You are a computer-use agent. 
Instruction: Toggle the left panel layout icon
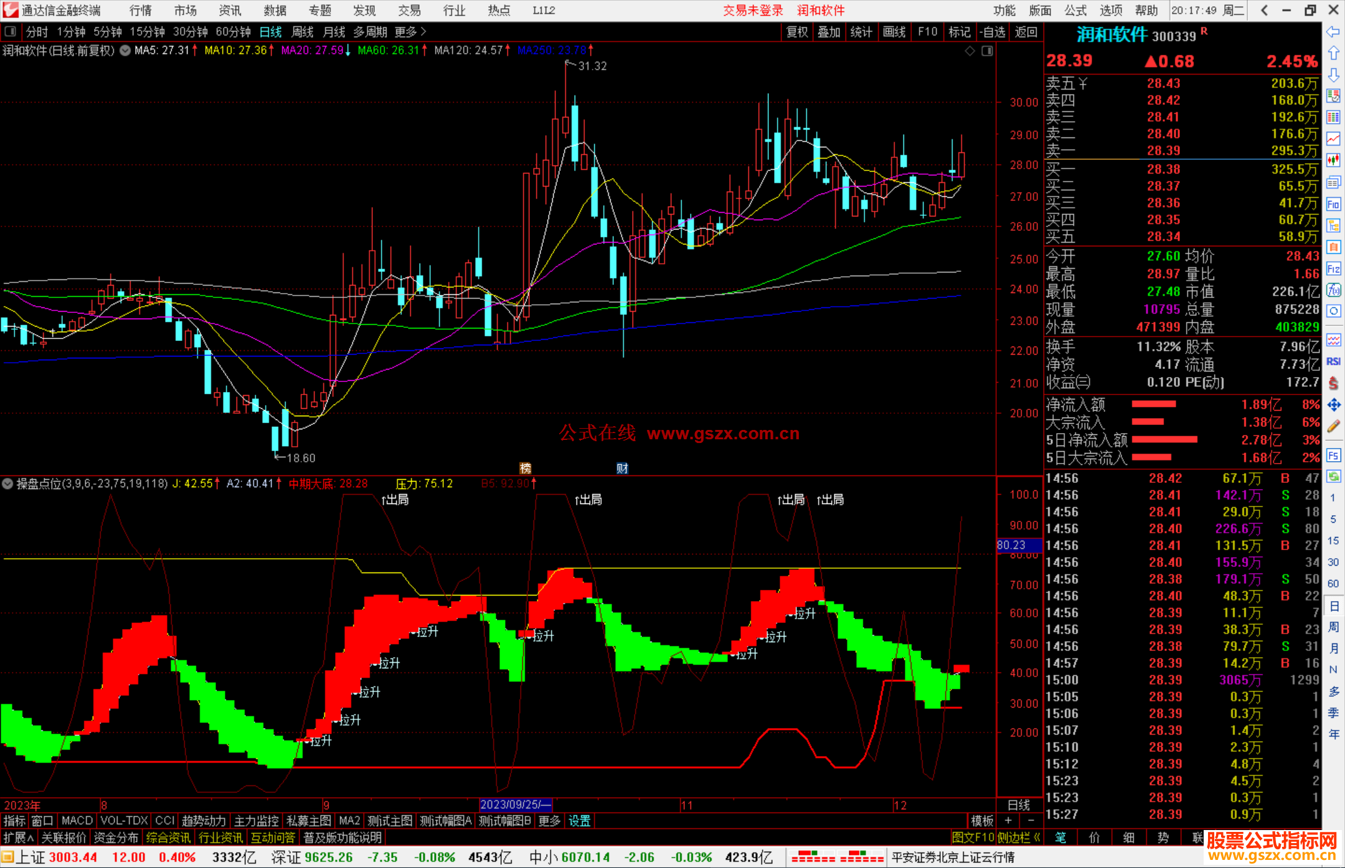[x=11, y=32]
